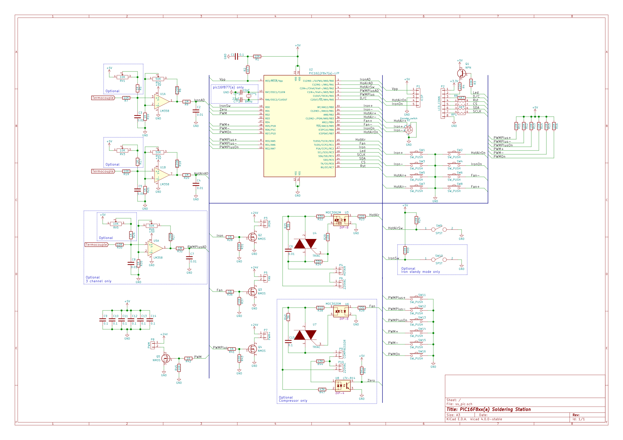The image size is (623, 440).
Task: Select the Zero net label near U8
Action: [x=371, y=381]
